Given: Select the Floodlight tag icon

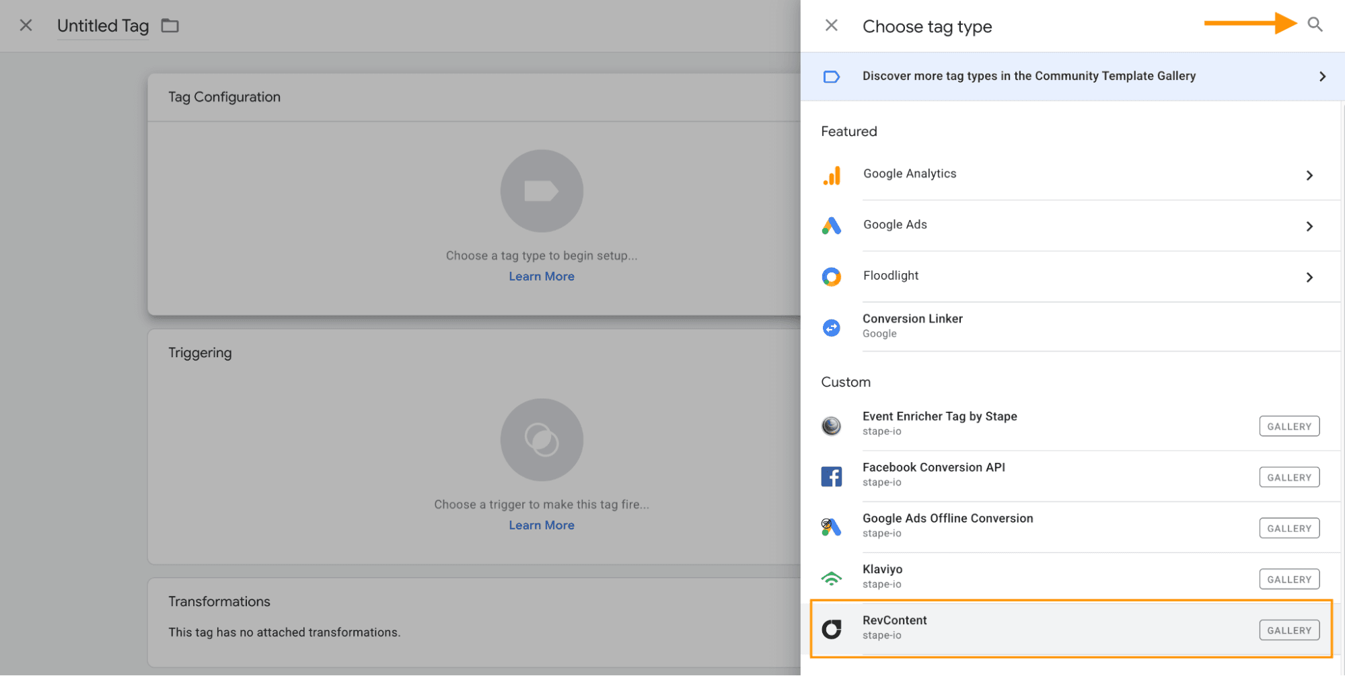Looking at the screenshot, I should tap(832, 276).
